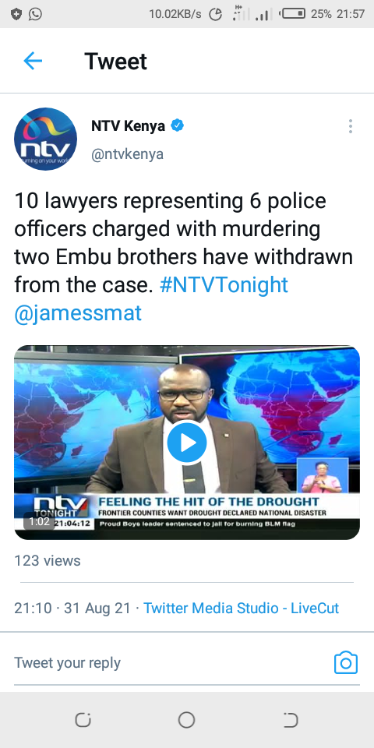
Task: Tap the WhatsApp notification icon
Action: tap(35, 14)
